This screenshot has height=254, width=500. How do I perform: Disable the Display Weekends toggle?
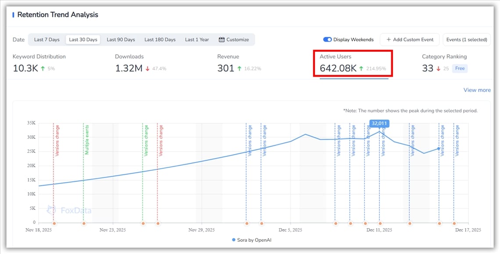(328, 39)
